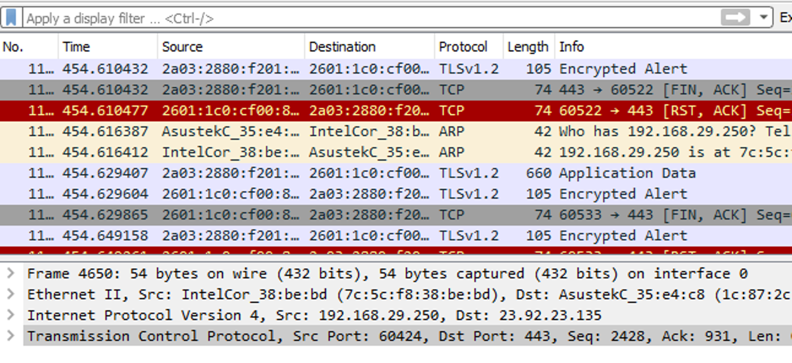This screenshot has height=363, width=792.
Task: Select the ARP 192.168.29.250 is at packet
Action: pyautogui.click(x=396, y=152)
